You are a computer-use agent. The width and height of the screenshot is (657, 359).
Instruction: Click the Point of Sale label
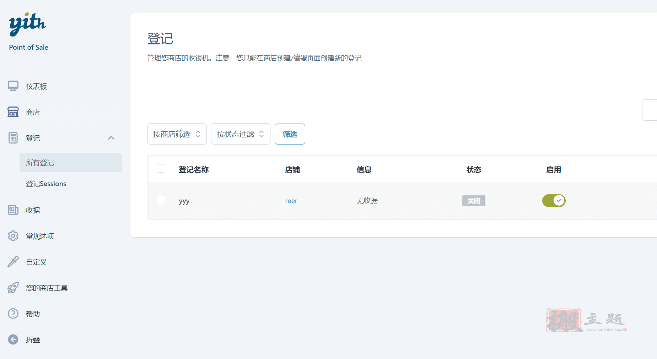(x=28, y=47)
